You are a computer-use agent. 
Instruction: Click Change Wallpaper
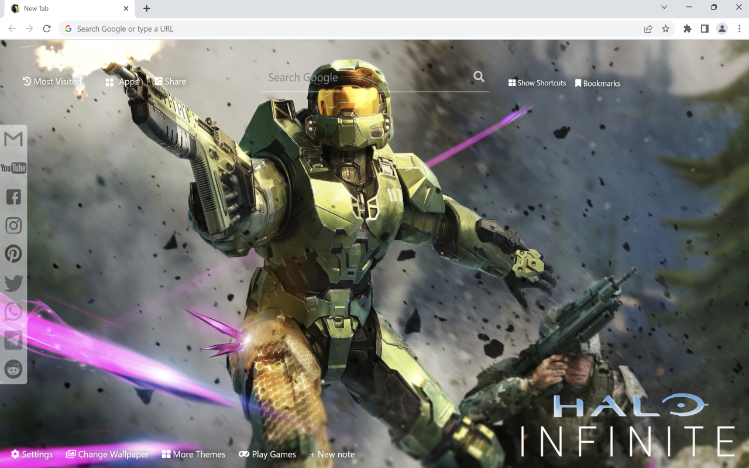point(107,454)
